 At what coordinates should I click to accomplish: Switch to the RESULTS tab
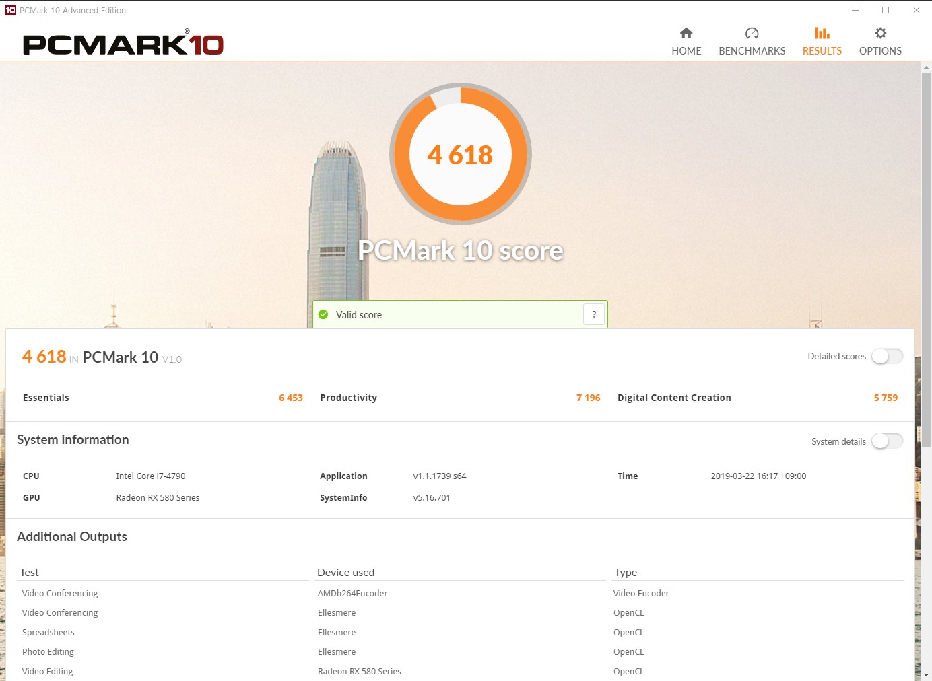coord(822,42)
